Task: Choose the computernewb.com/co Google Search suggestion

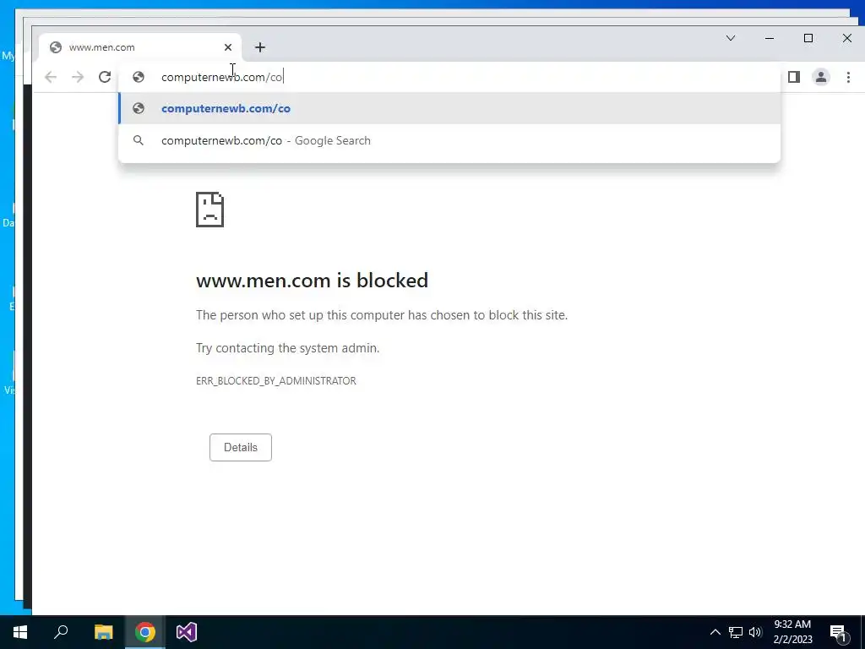Action: pos(449,141)
